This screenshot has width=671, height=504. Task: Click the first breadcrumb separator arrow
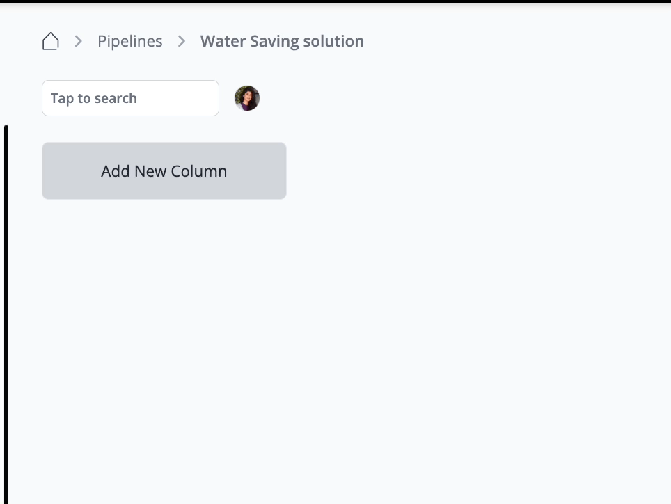coord(79,42)
